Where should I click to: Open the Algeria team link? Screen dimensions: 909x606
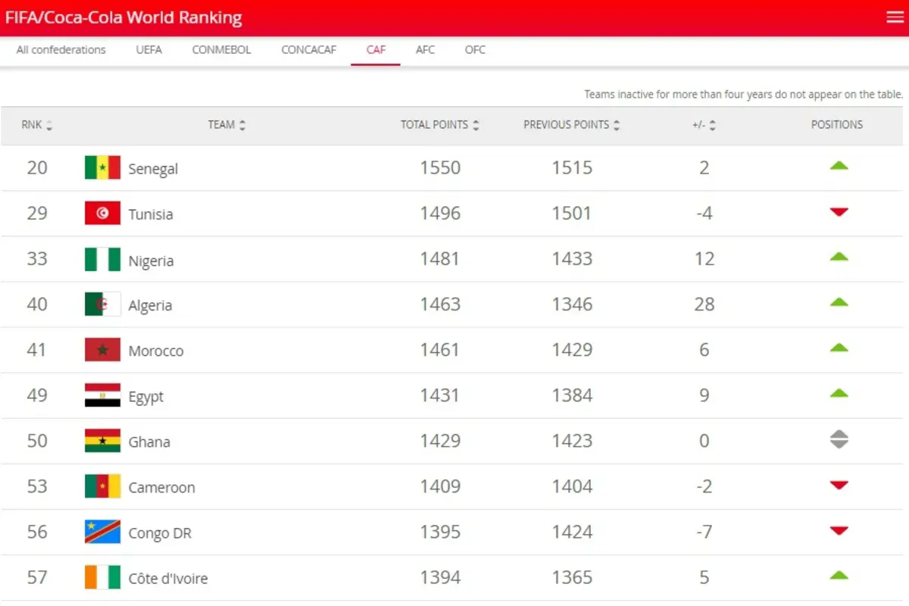point(150,305)
